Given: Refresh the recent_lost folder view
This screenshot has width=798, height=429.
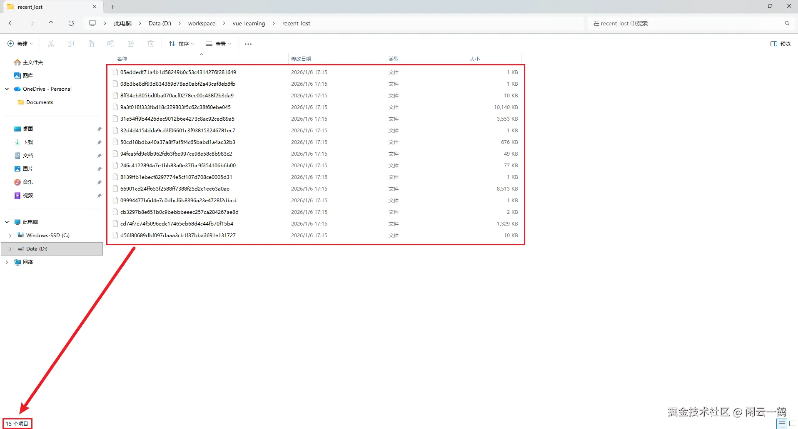Looking at the screenshot, I should point(71,23).
